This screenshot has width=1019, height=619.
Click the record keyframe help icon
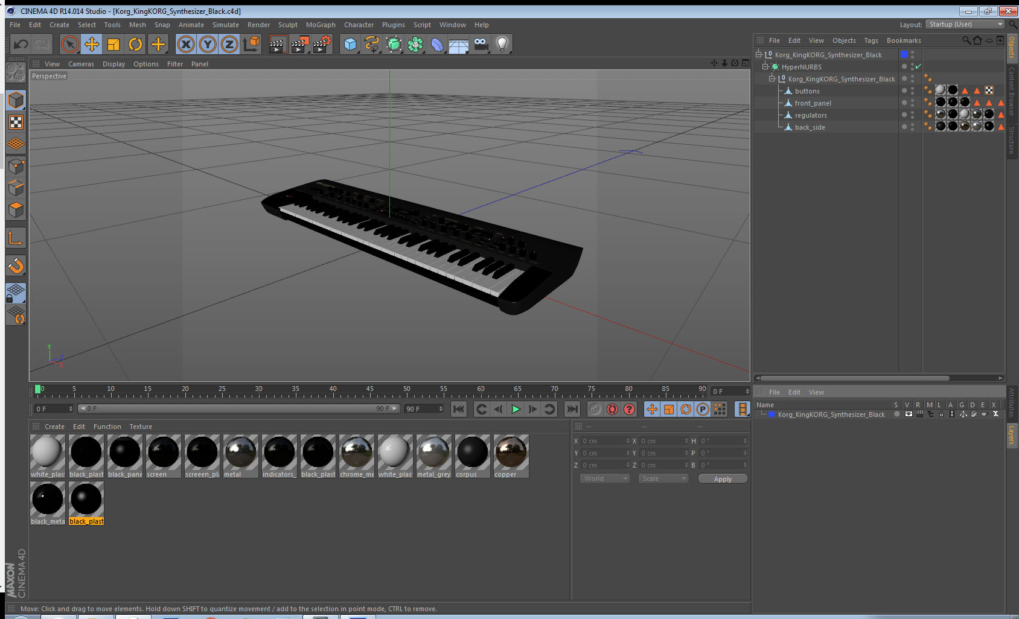pos(629,409)
